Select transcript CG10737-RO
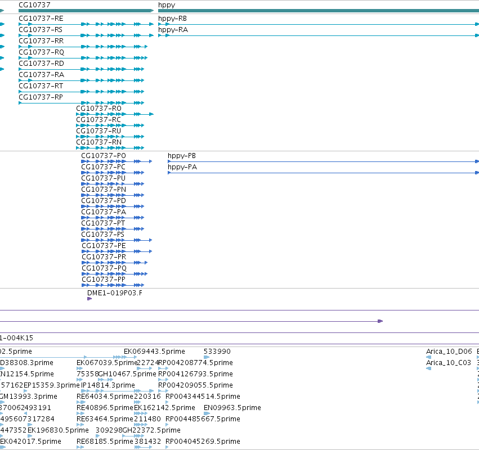Viewport: 479px width, 450px height. [99, 109]
